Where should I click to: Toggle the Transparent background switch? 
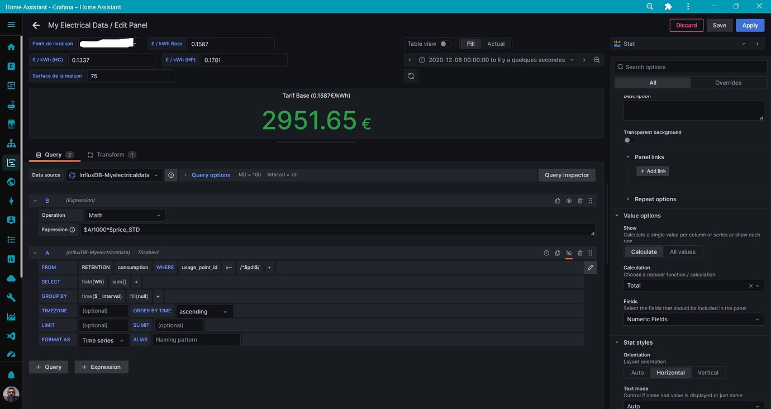tap(627, 140)
